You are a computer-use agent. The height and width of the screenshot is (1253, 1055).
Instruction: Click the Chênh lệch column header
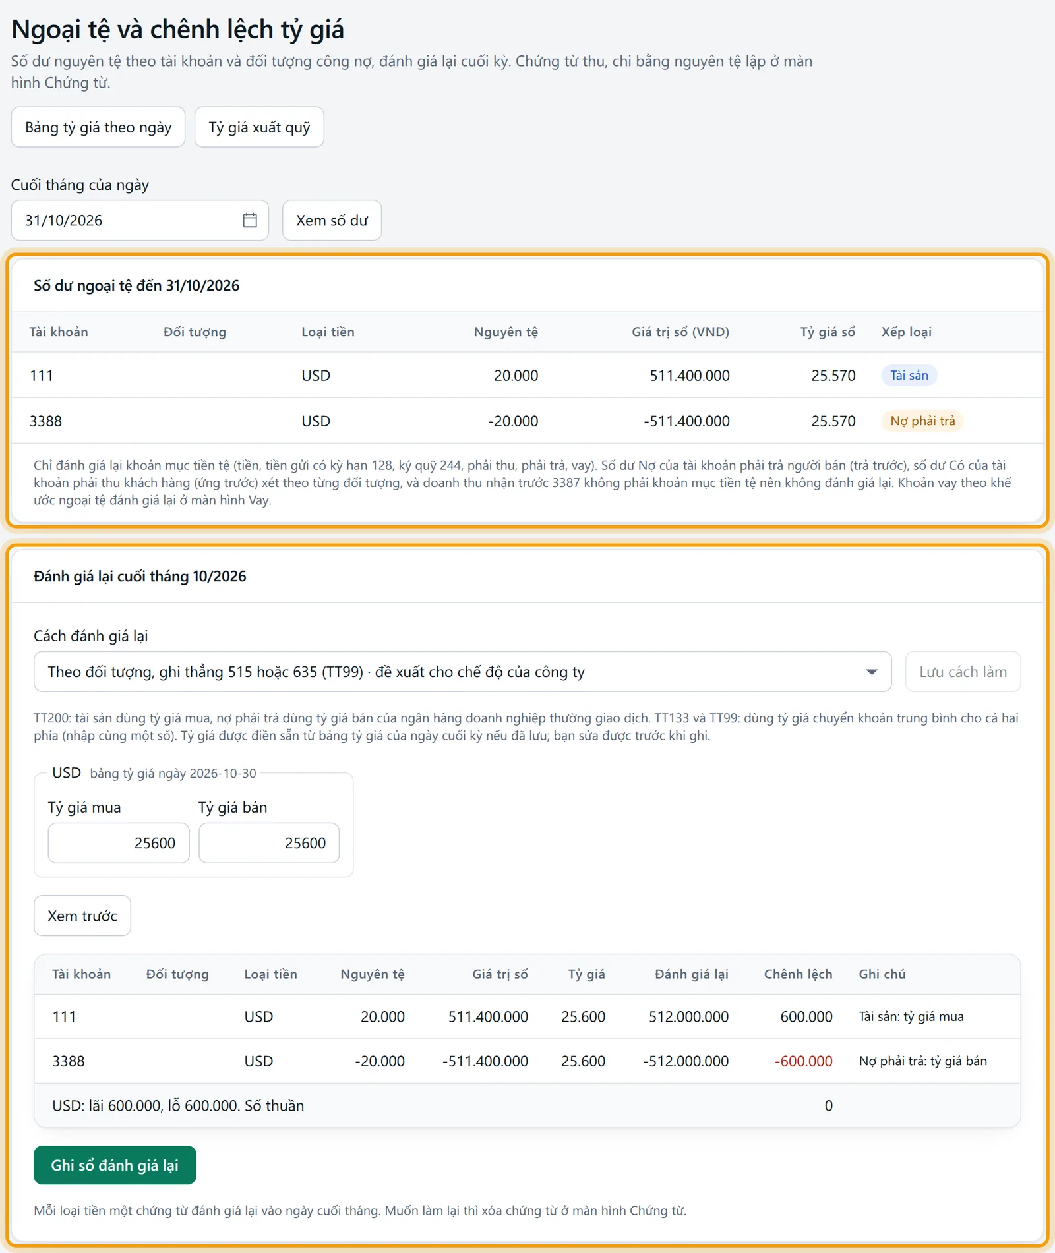[x=798, y=974]
